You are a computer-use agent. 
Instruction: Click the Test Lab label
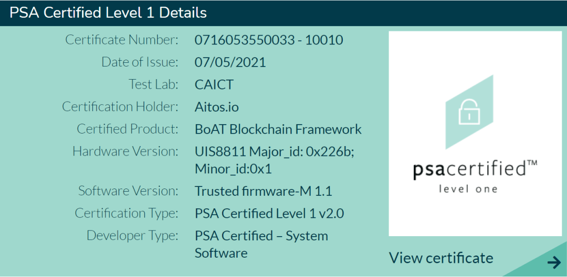[153, 85]
